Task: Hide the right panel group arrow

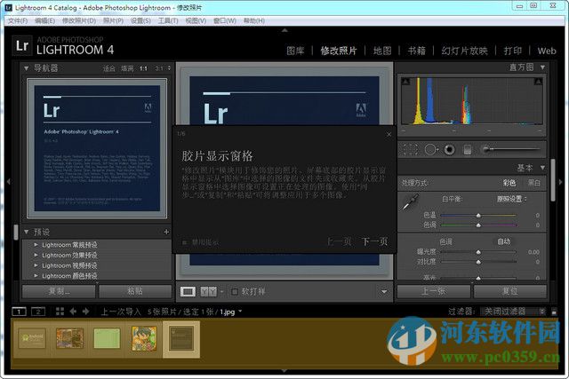Action: point(561,182)
